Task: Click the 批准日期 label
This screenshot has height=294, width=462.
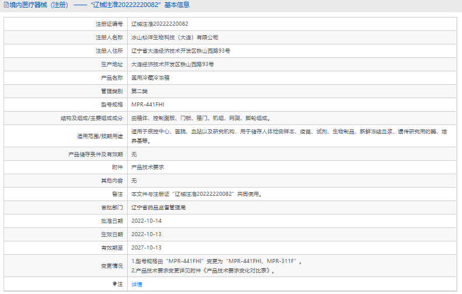Action: 112,221
